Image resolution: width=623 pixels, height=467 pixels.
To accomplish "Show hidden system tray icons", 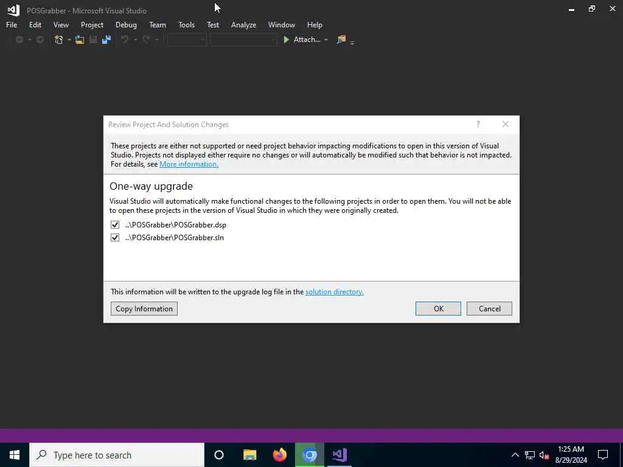I will (x=515, y=455).
